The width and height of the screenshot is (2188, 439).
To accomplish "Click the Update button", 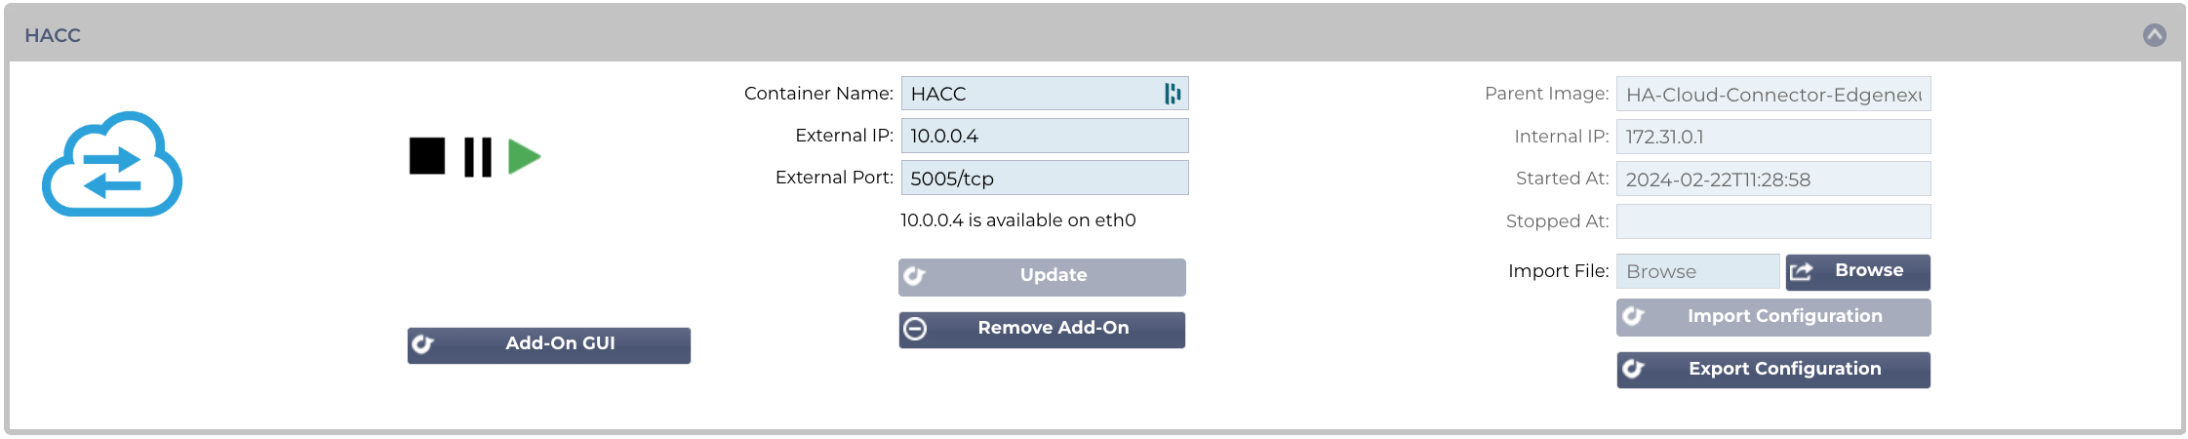I will (x=1042, y=276).
